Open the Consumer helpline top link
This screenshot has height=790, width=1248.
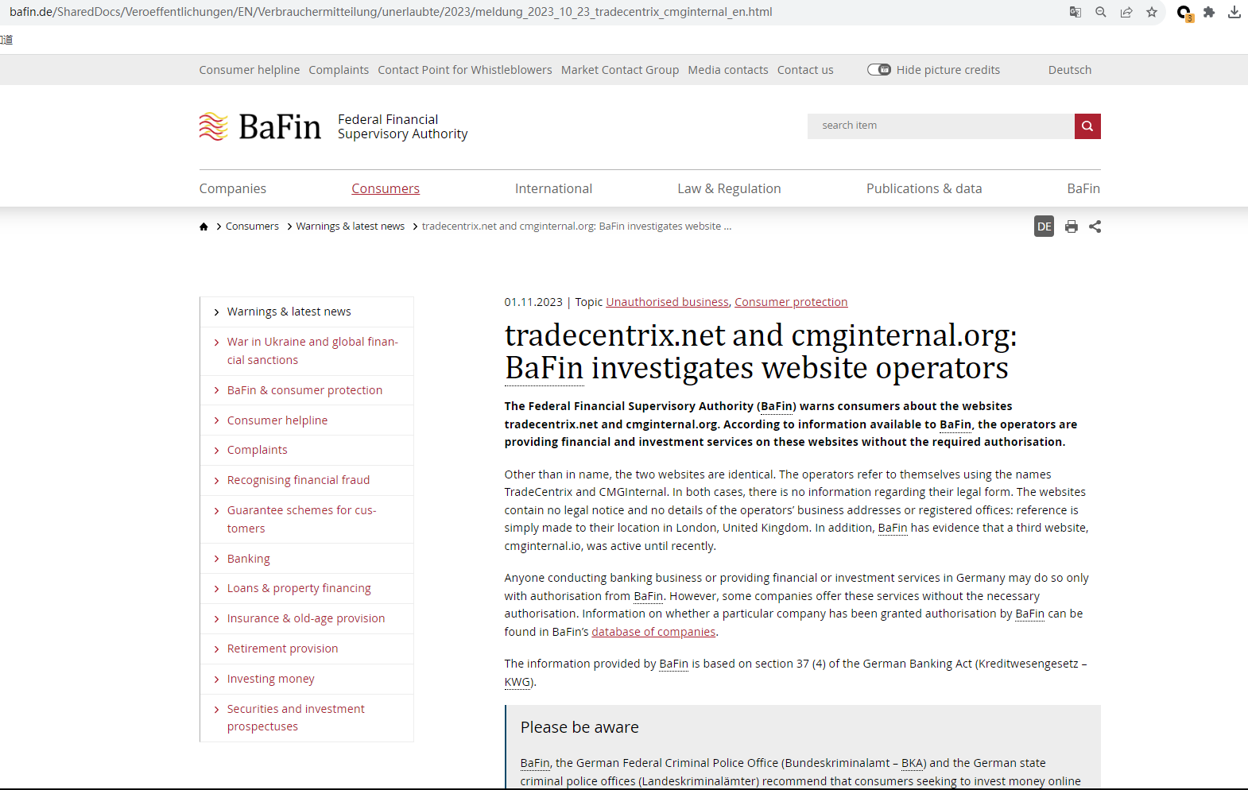[250, 70]
